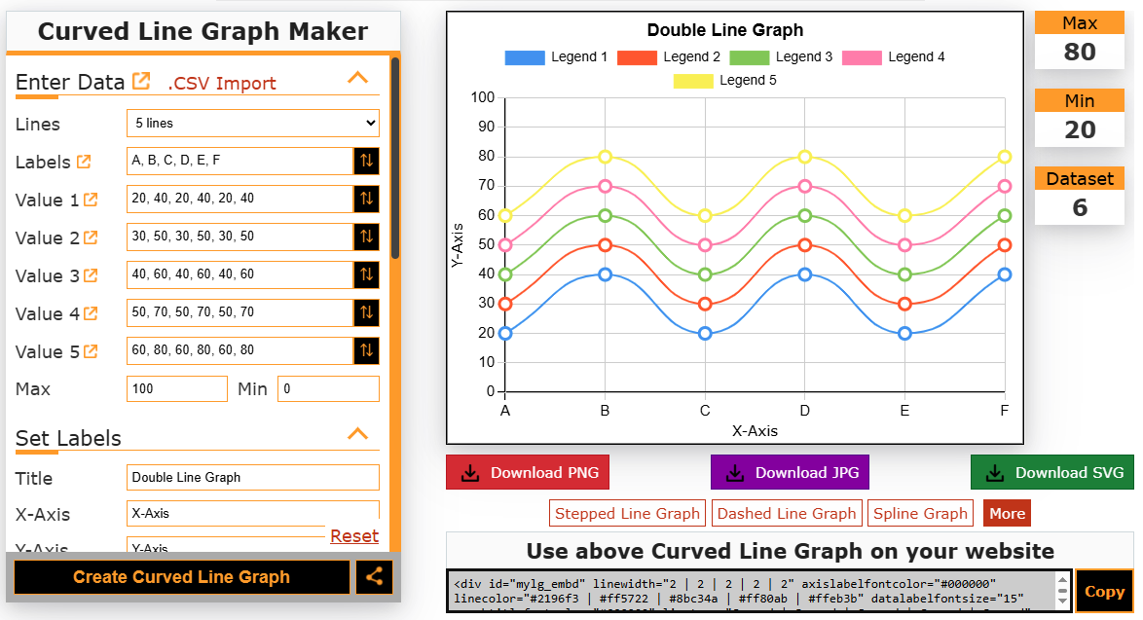
Task: Toggle Legend 4 pink series in chart
Action: tap(893, 56)
